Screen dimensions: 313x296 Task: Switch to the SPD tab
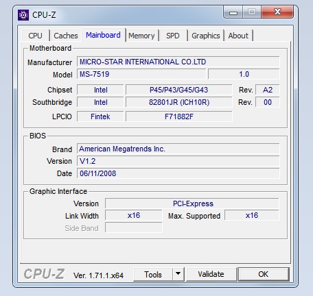tap(173, 36)
